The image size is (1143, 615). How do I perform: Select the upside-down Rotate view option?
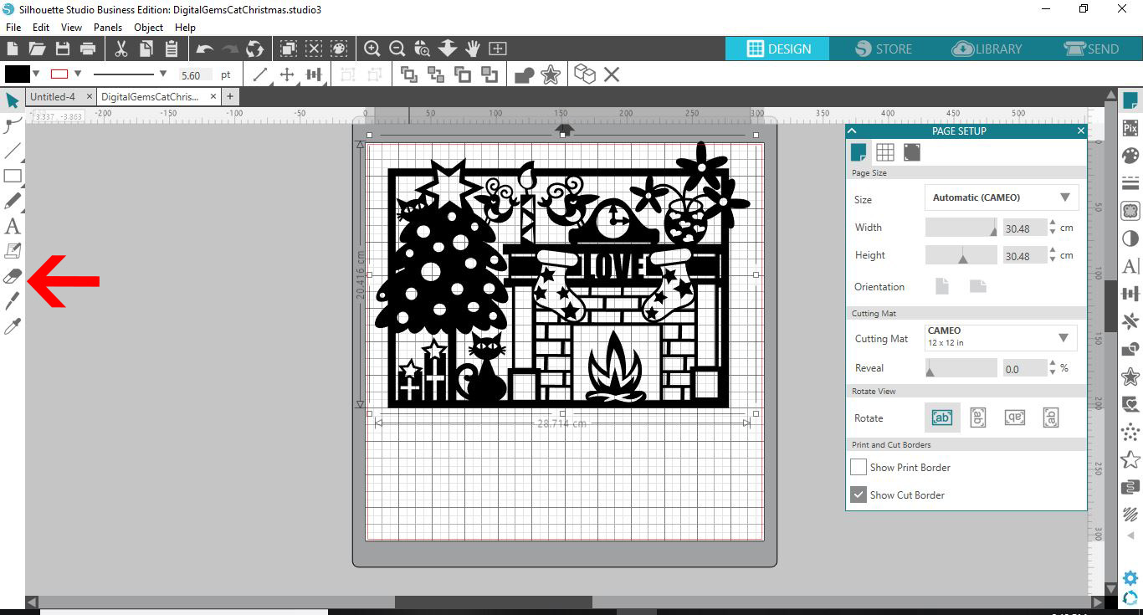point(1015,418)
